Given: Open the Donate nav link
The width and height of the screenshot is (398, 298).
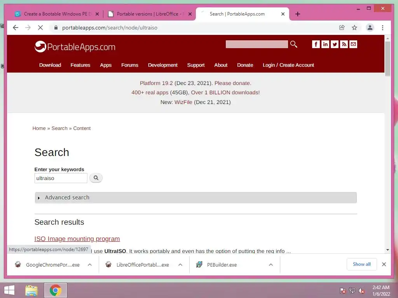Looking at the screenshot, I should pos(245,65).
